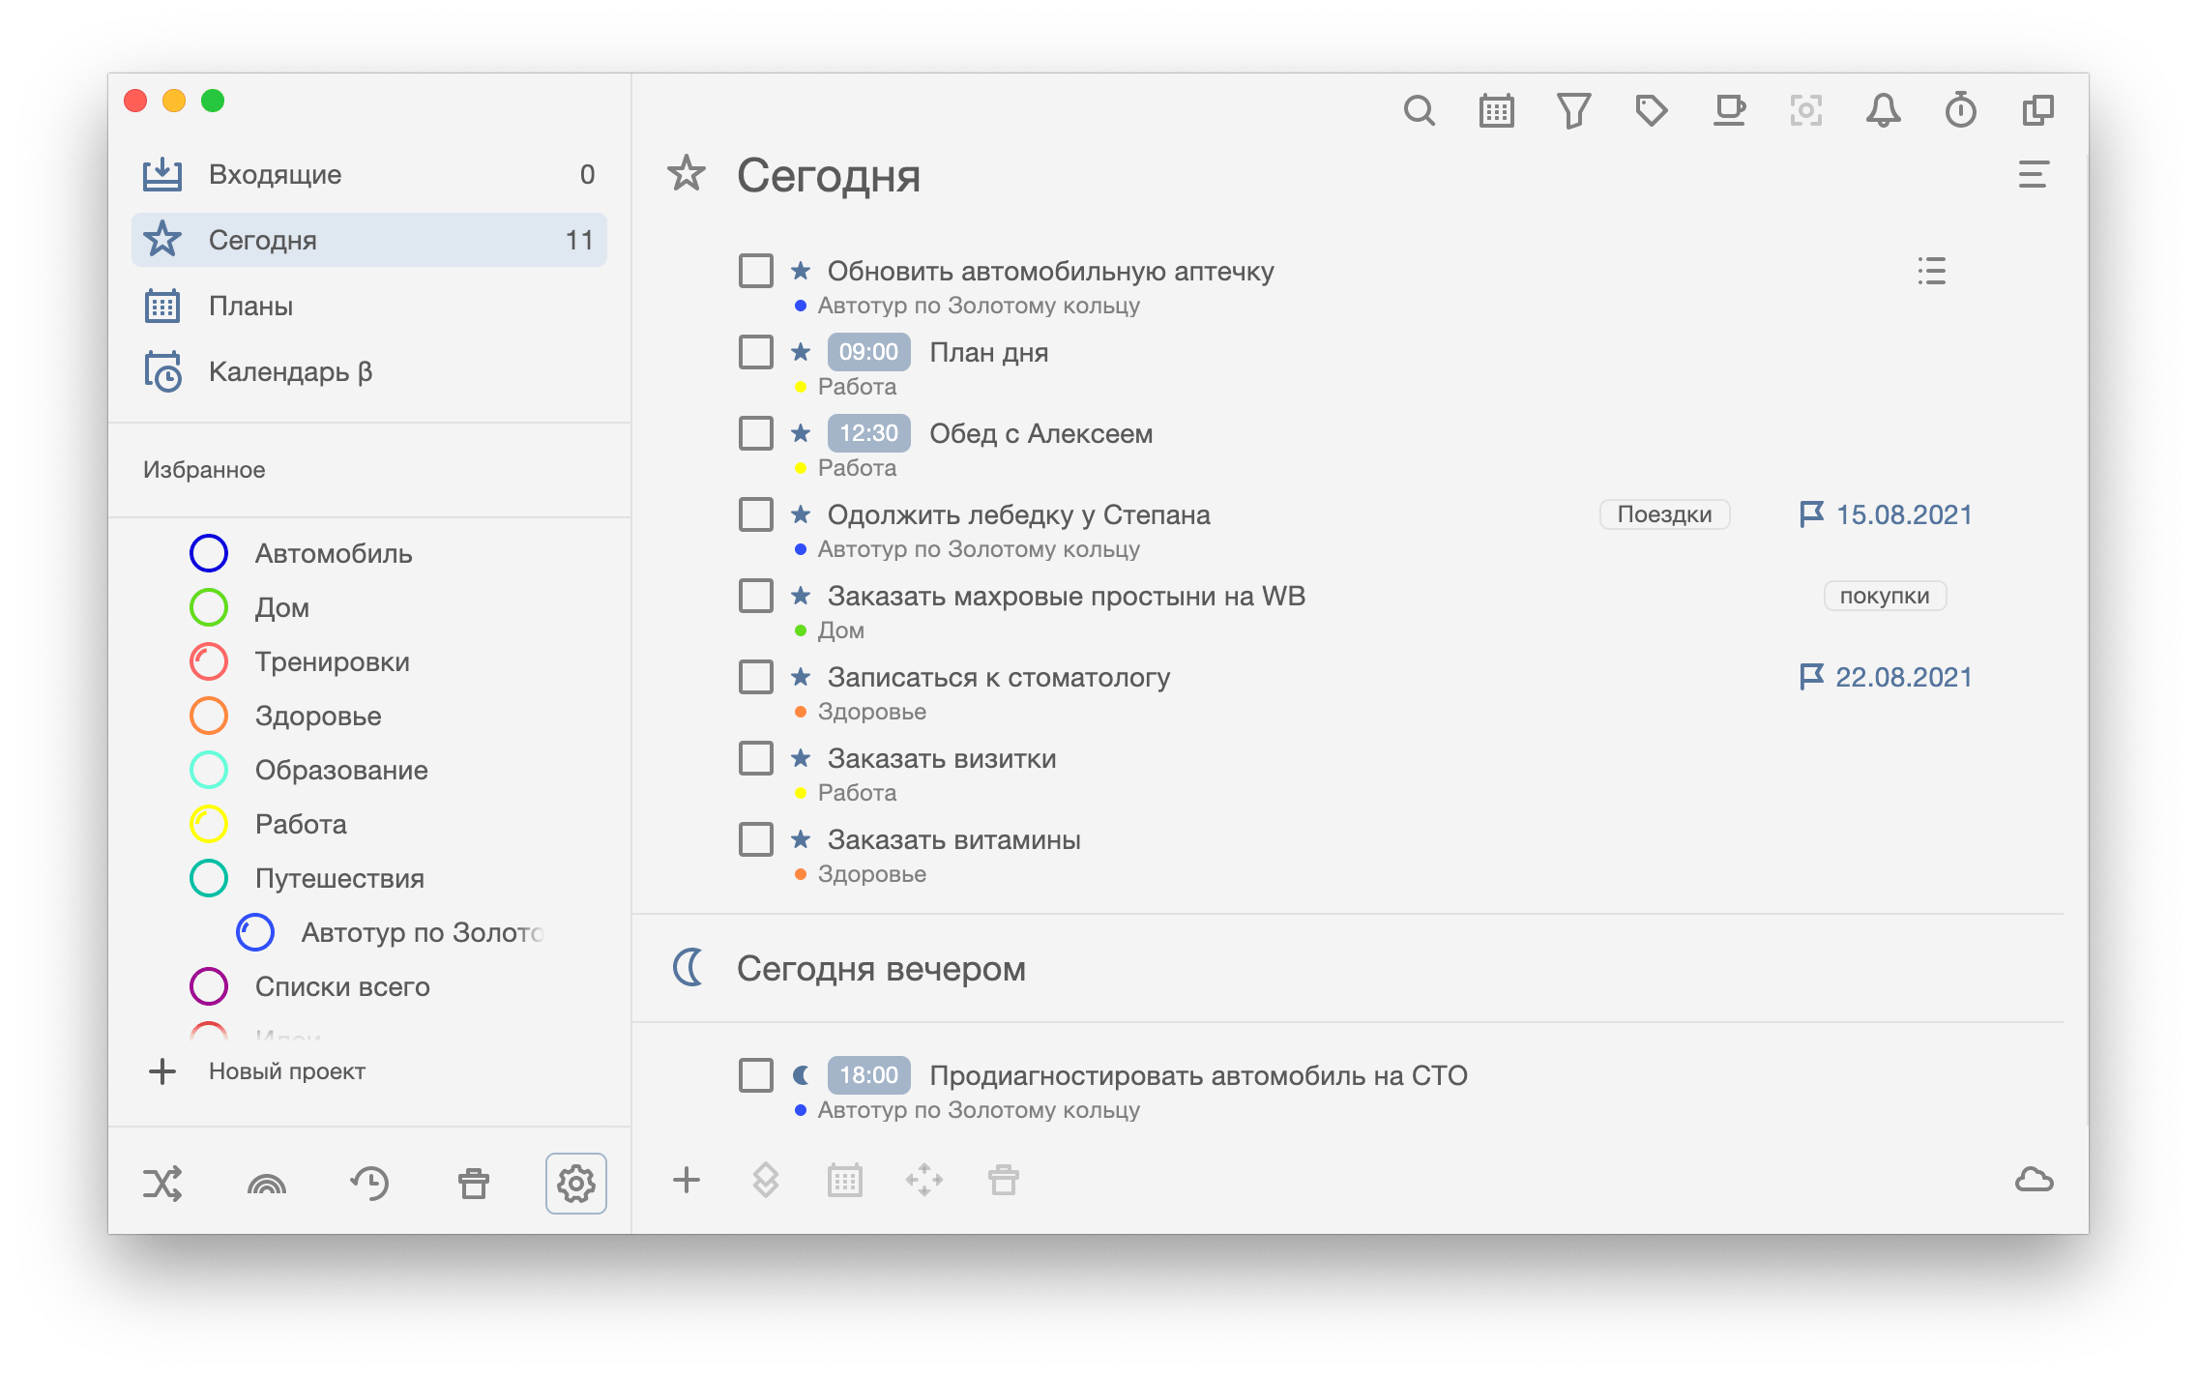Check off Записаться к стоматологу
This screenshot has width=2197, height=1377.
[756, 677]
